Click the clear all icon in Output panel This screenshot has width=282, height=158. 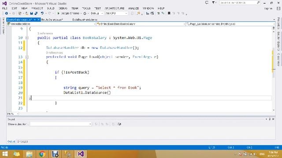(x=113, y=124)
